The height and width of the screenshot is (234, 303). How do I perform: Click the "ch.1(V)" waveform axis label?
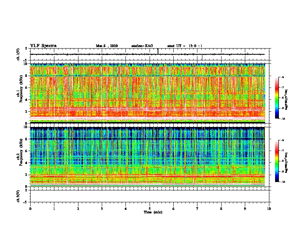pyautogui.click(x=18, y=54)
